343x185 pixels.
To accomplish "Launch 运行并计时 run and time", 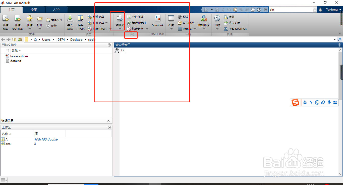I will 136,23.
